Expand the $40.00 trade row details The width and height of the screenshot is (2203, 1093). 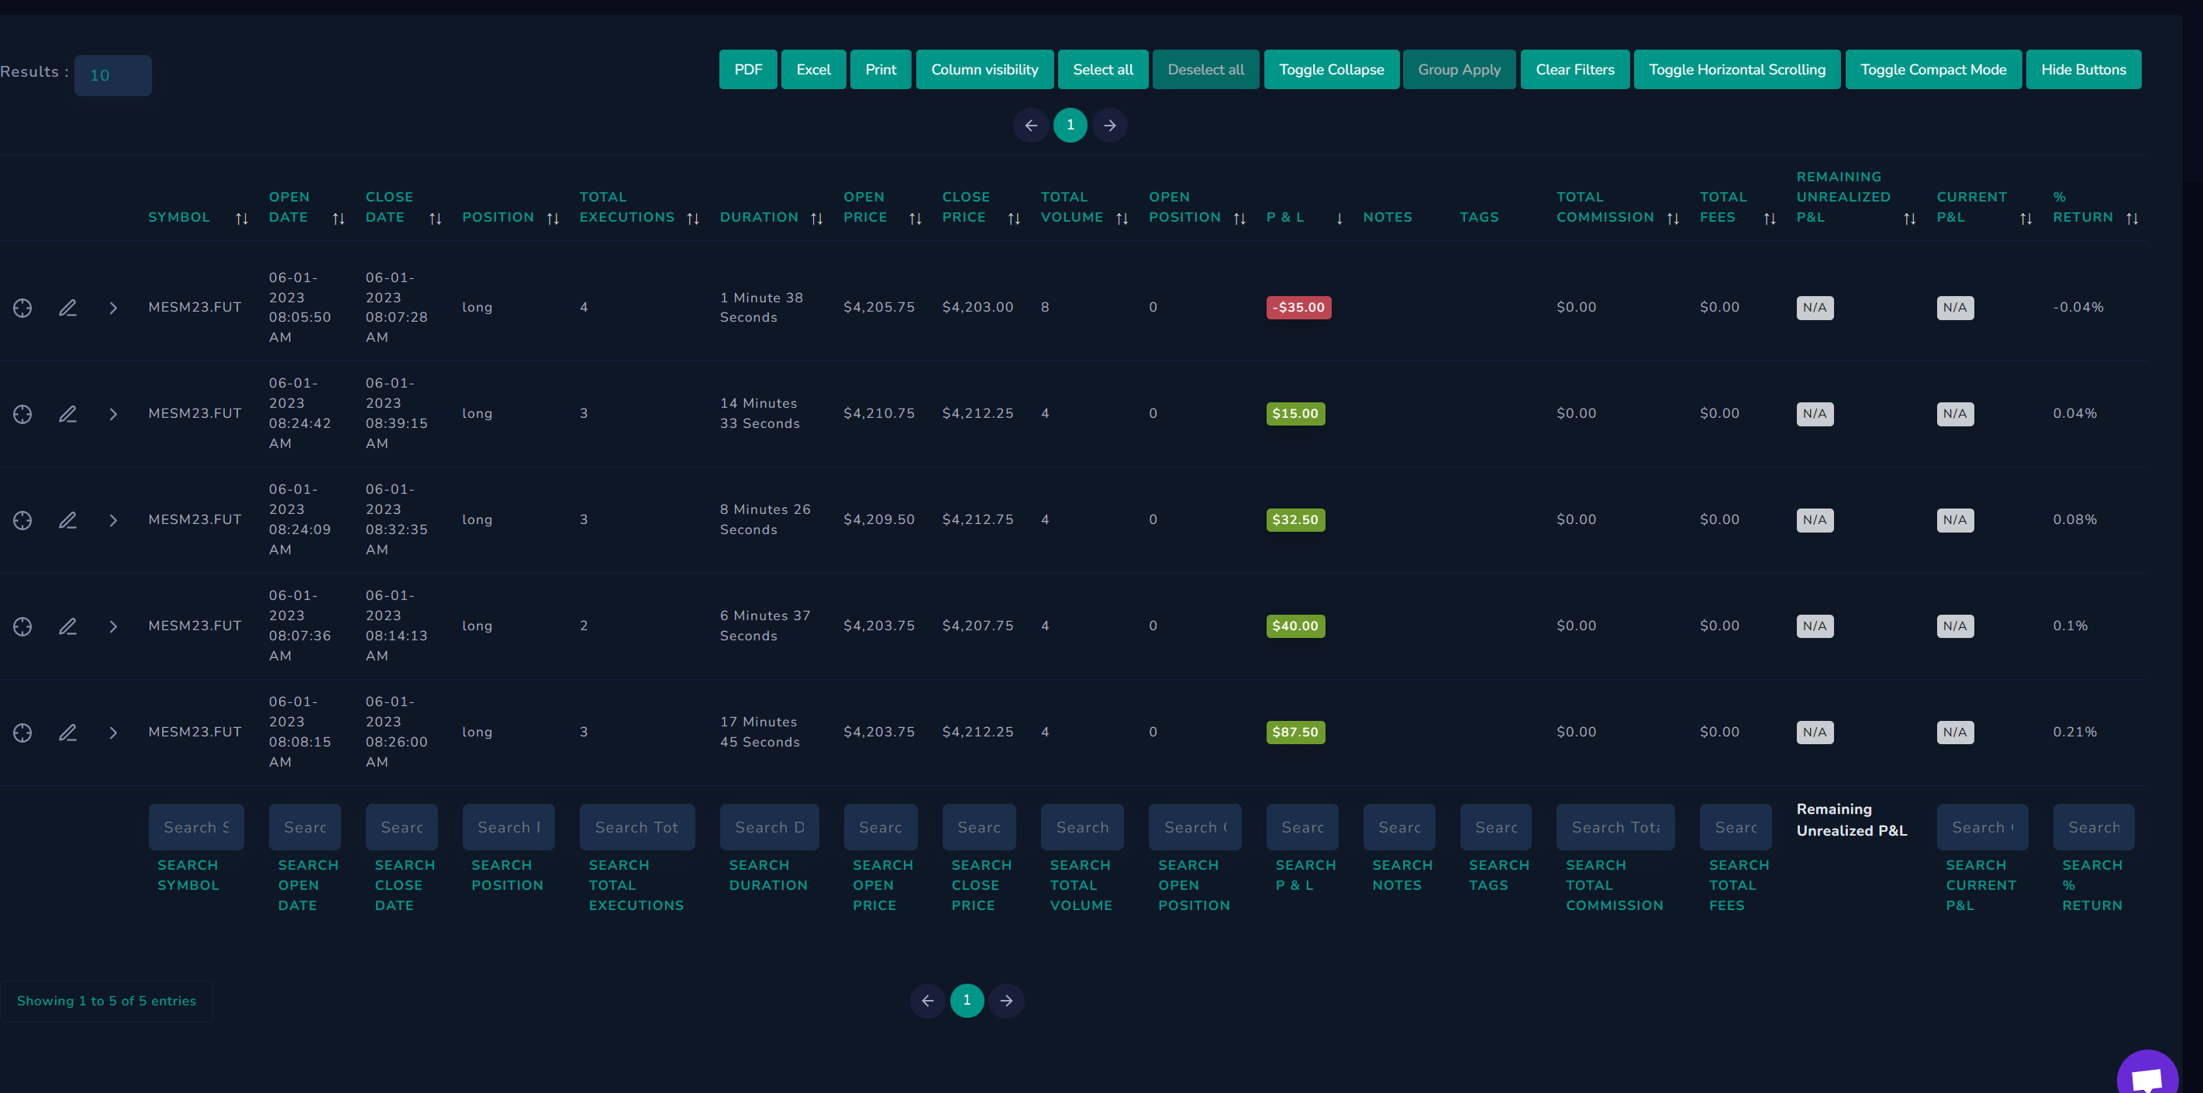113,626
